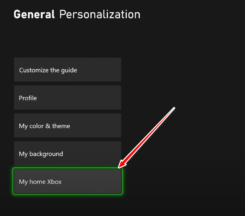245x216 pixels.
Task: Select the Profile option
Action: [68, 98]
